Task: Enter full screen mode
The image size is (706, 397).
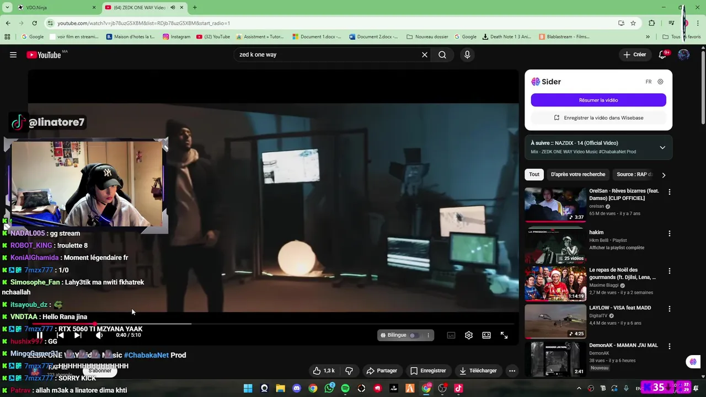Action: point(504,335)
